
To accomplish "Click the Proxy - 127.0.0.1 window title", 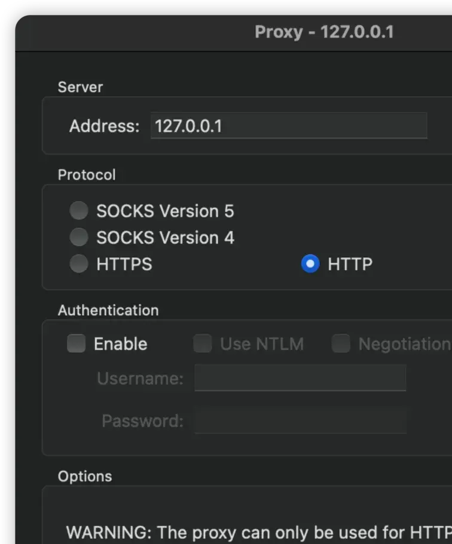I will point(324,32).
